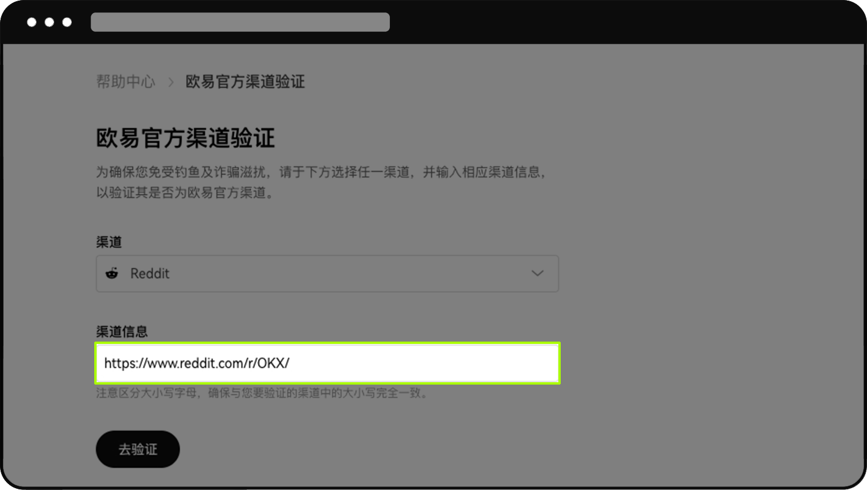This screenshot has width=867, height=490.
Task: Click the https://www.reddit.com/r/OKX/ URL text
Action: click(197, 363)
